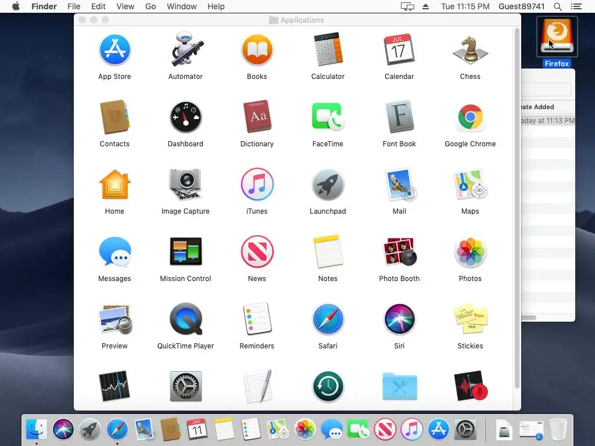Select the Voice Memos app icon
The height and width of the screenshot is (446, 595).
(x=470, y=386)
